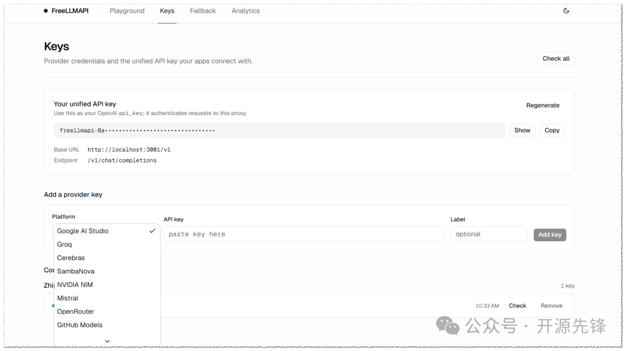The width and height of the screenshot is (626, 351).
Task: Toggle dark mode moon icon
Action: click(x=566, y=11)
